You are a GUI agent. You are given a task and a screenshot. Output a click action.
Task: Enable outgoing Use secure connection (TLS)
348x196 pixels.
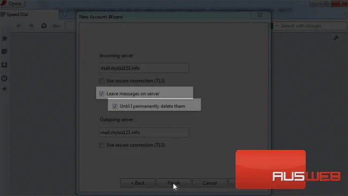102,145
